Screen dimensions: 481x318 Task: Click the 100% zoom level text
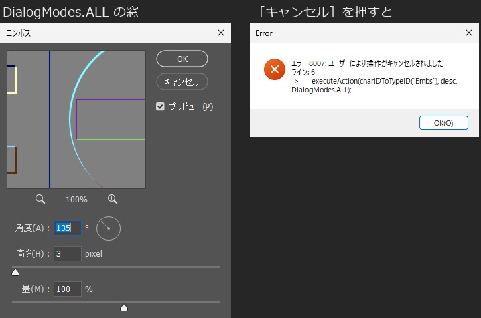(x=76, y=200)
